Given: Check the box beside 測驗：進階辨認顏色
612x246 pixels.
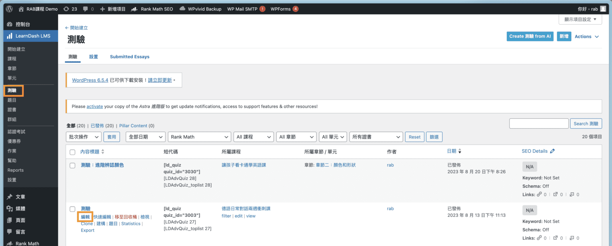Looking at the screenshot, I should click(72, 165).
